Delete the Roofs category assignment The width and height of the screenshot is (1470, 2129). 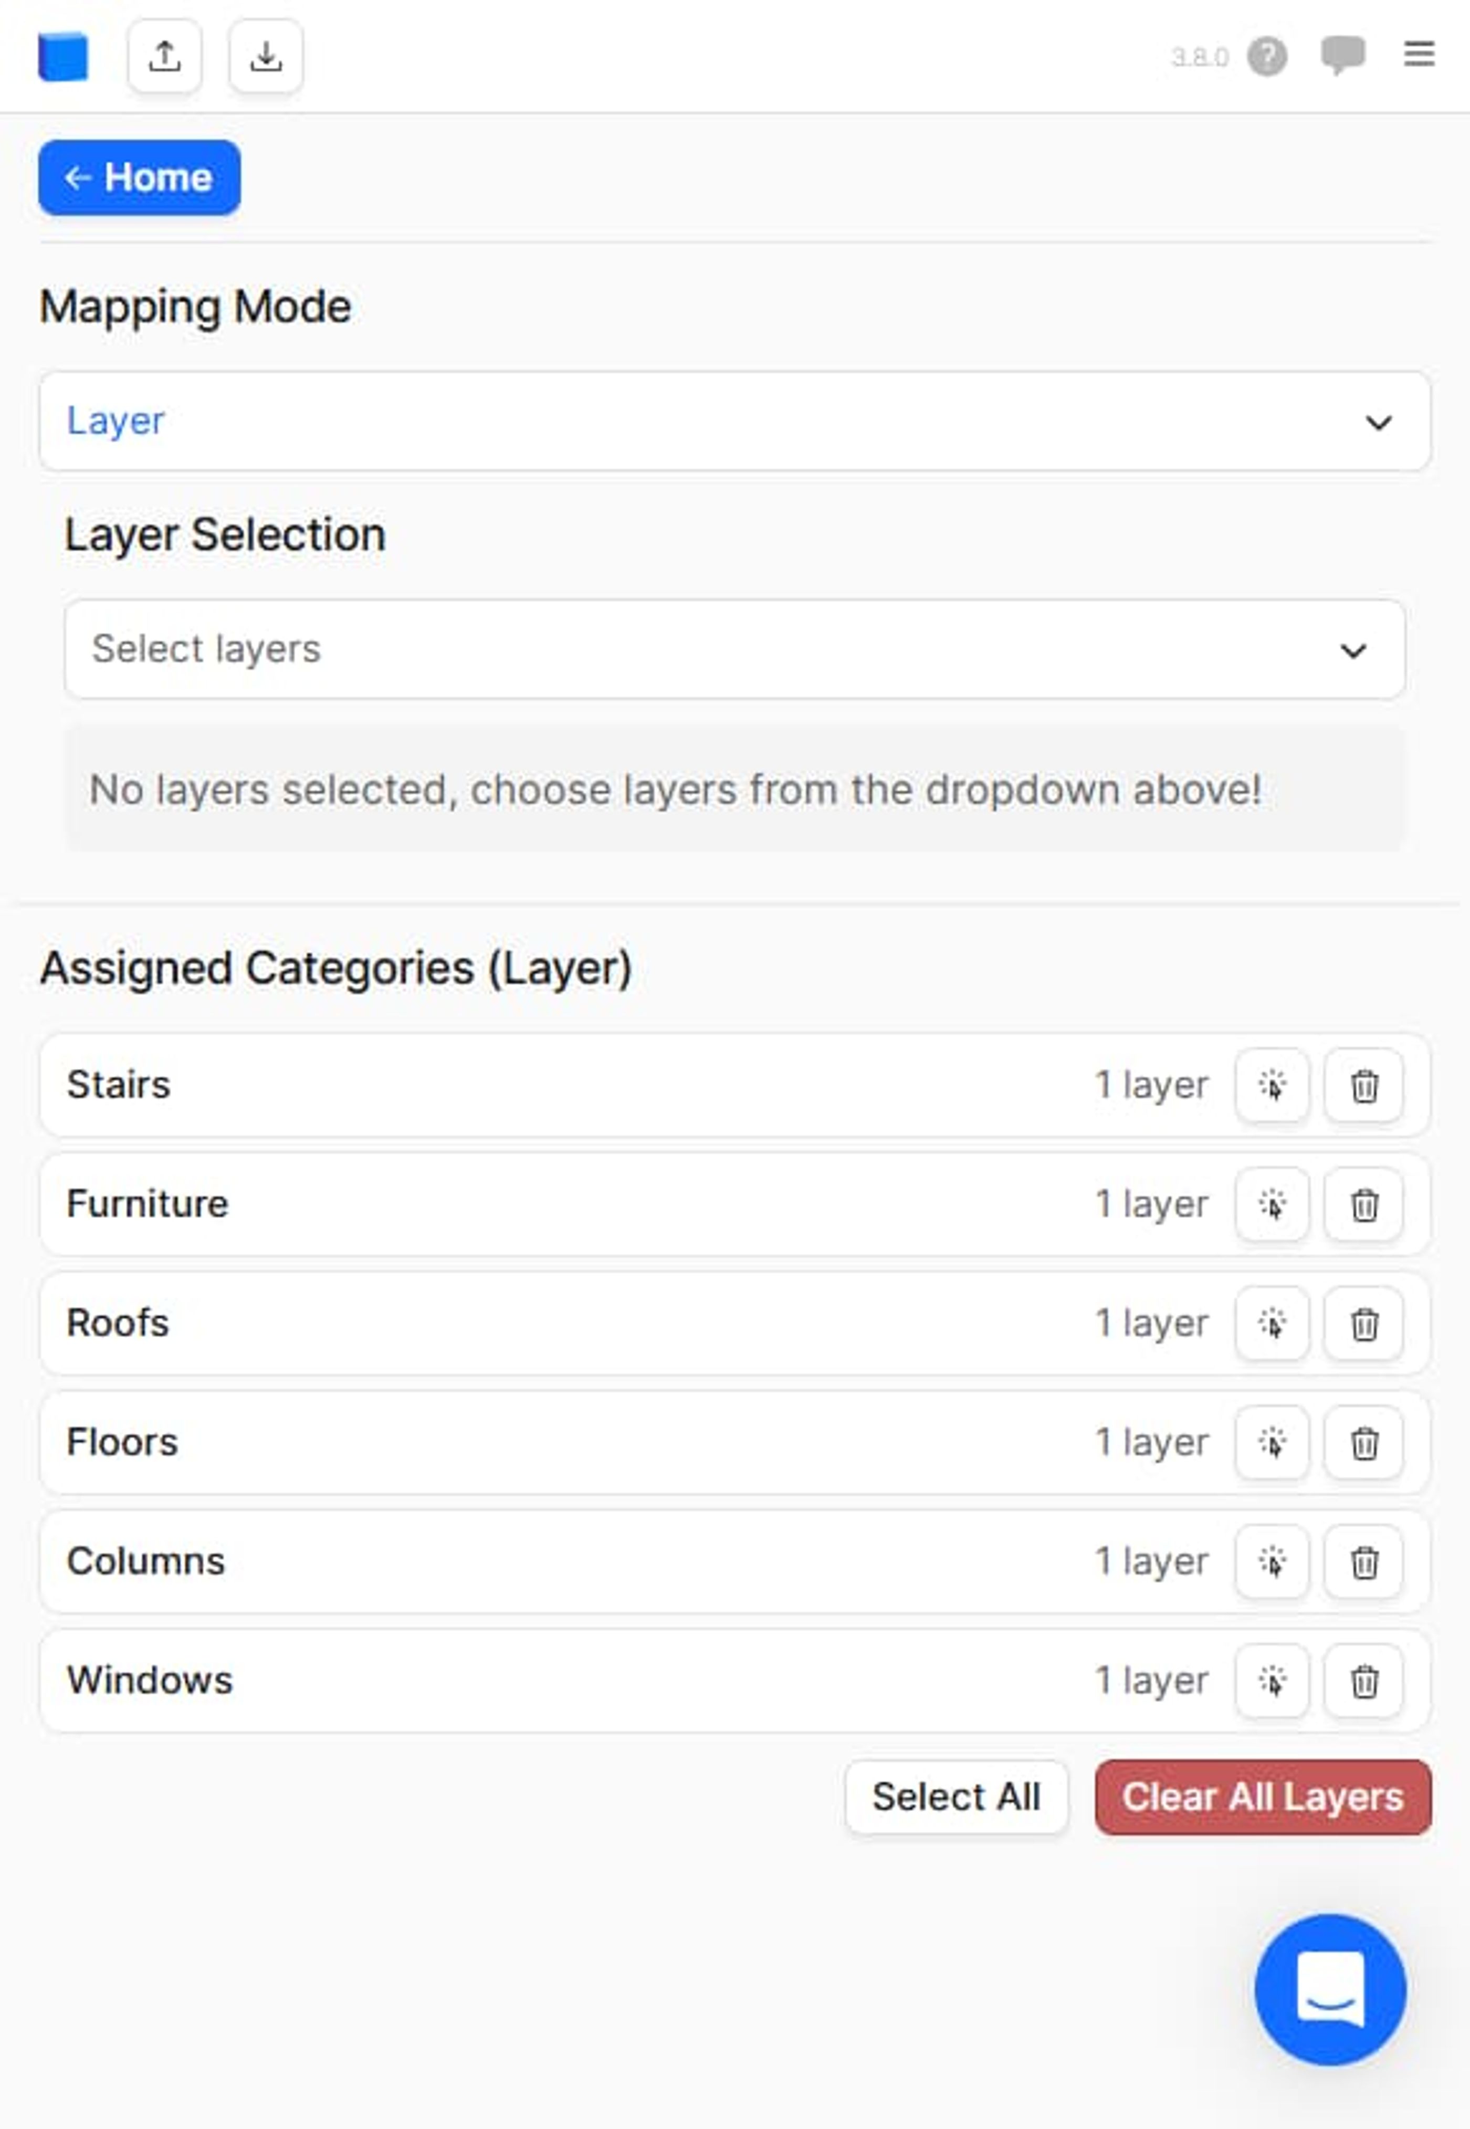click(x=1364, y=1324)
